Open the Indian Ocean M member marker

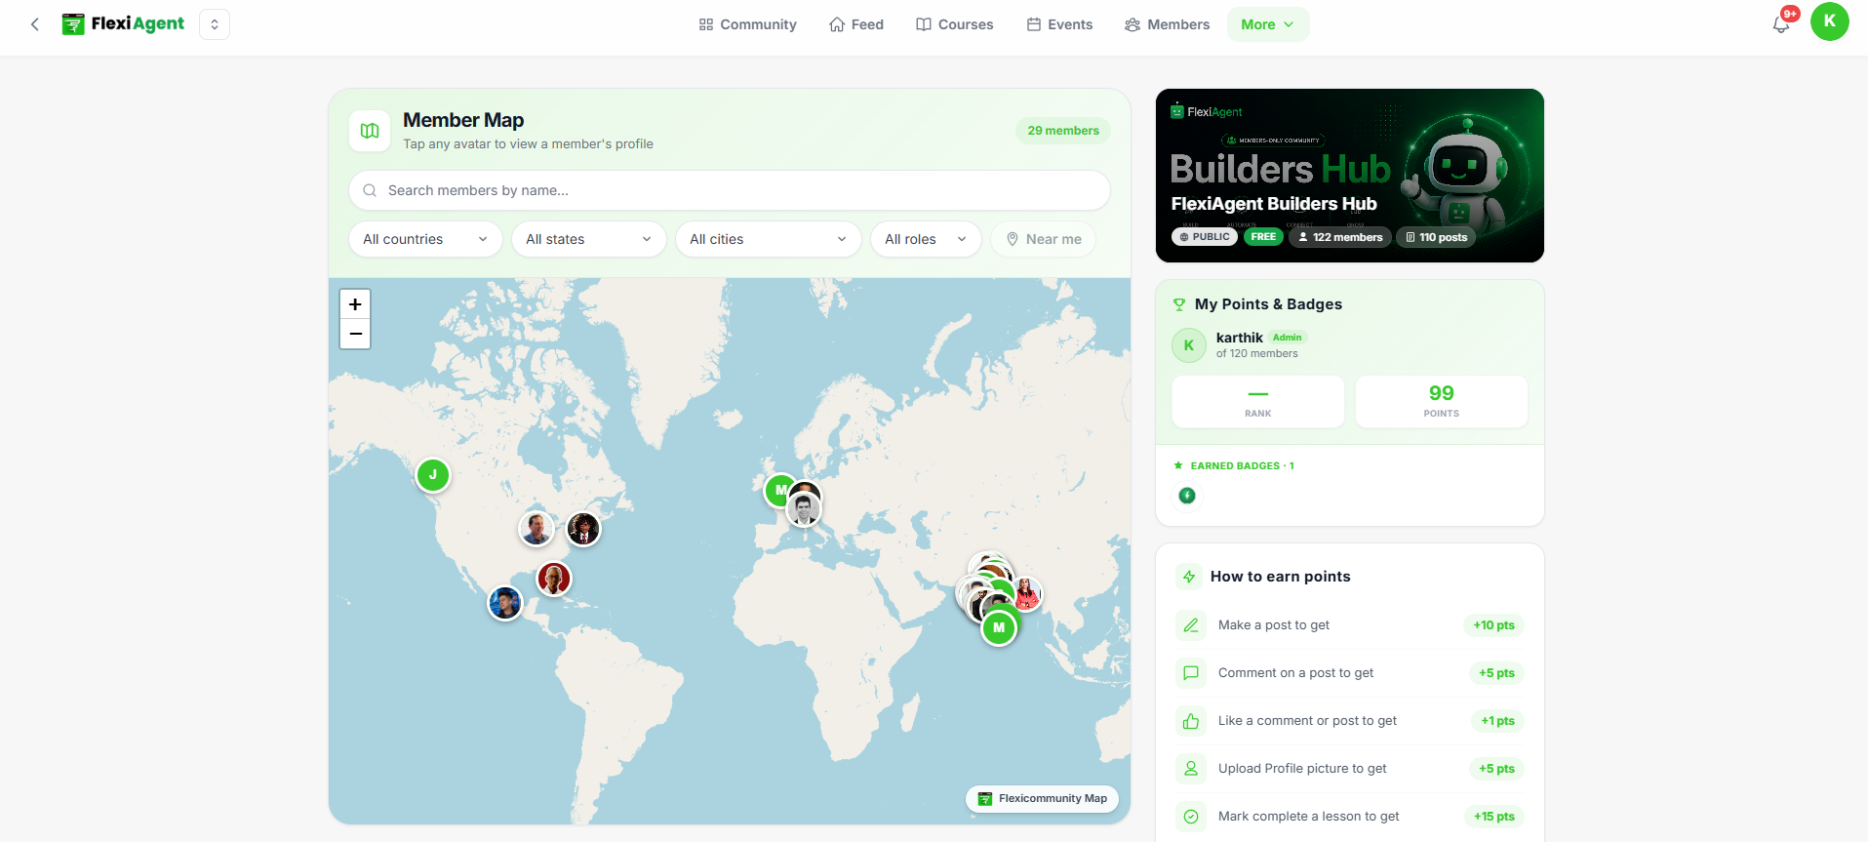[x=999, y=627]
